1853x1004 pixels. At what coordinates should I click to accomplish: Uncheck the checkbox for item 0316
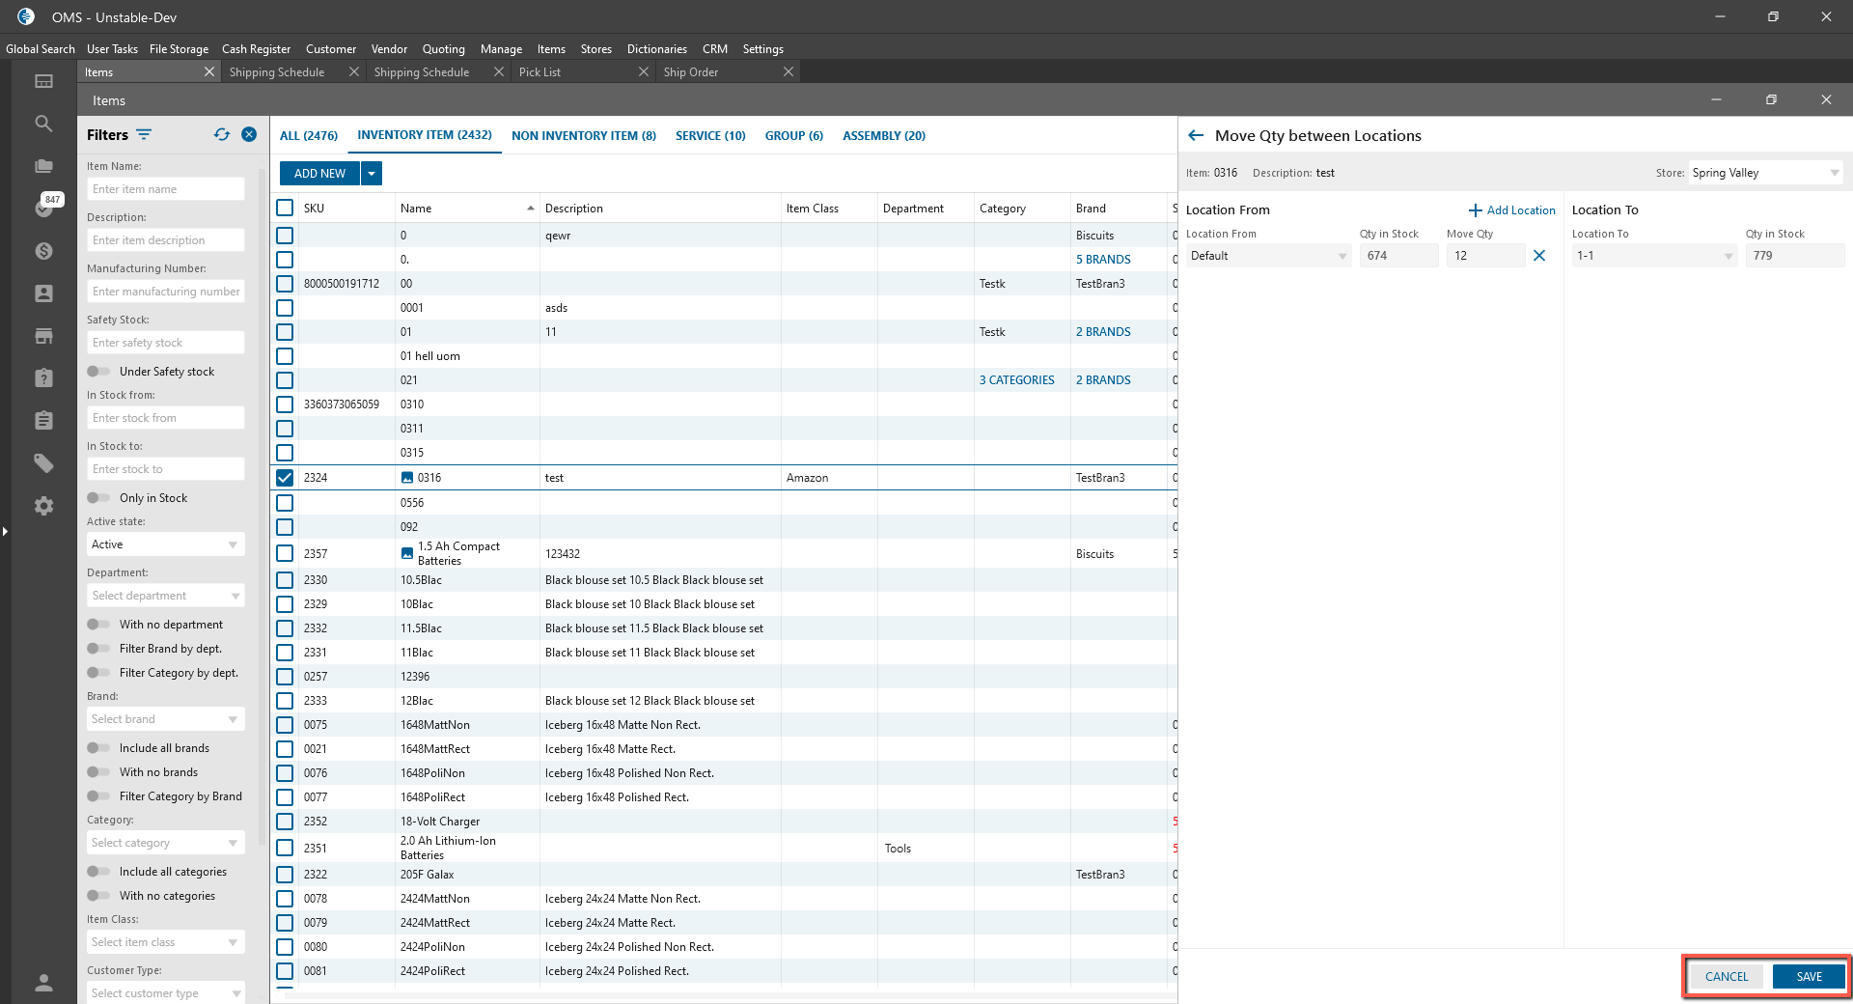[x=285, y=478]
